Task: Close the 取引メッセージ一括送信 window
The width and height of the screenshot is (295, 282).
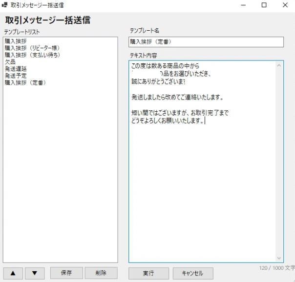Action: (x=285, y=5)
